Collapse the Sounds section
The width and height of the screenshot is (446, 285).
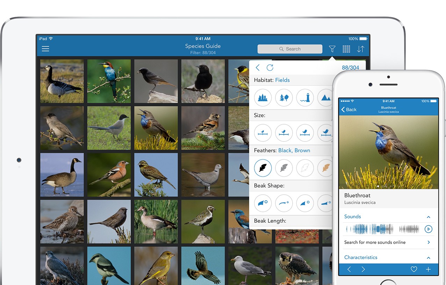(x=429, y=217)
